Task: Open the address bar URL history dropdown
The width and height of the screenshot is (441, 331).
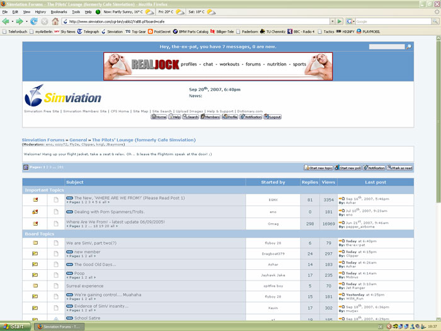Action: (331, 21)
